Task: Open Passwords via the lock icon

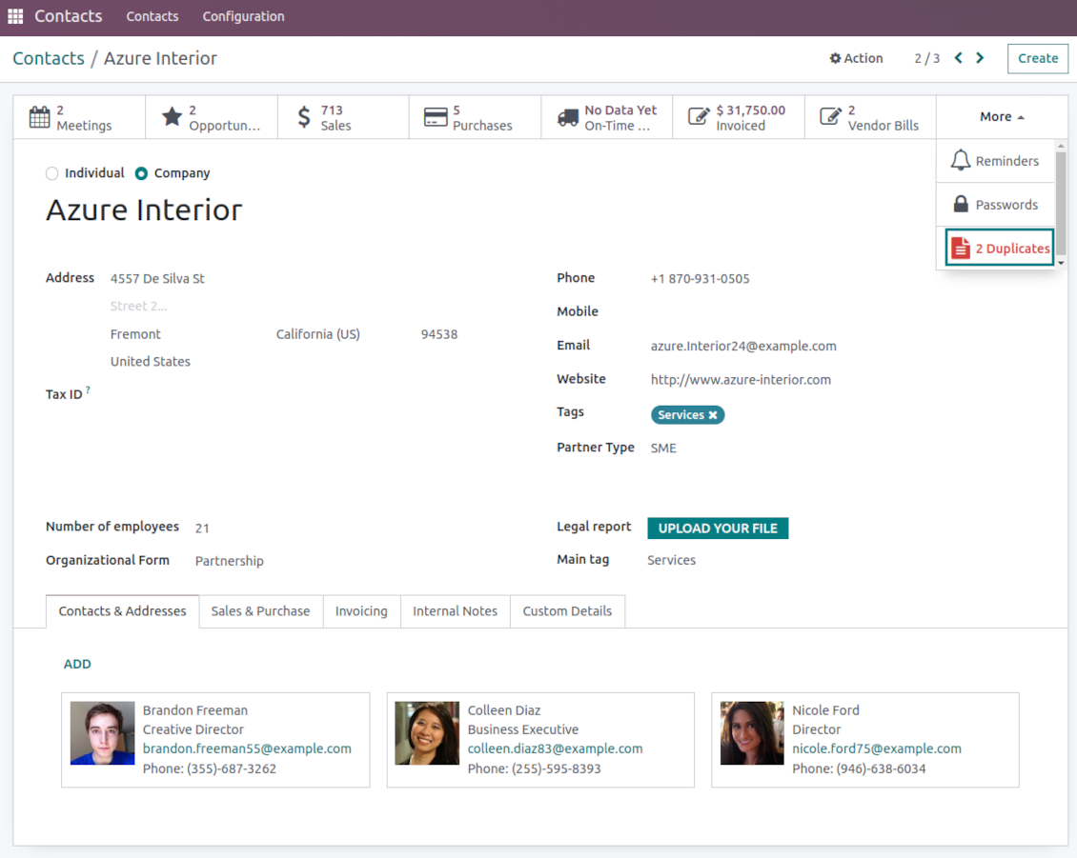Action: click(x=962, y=204)
